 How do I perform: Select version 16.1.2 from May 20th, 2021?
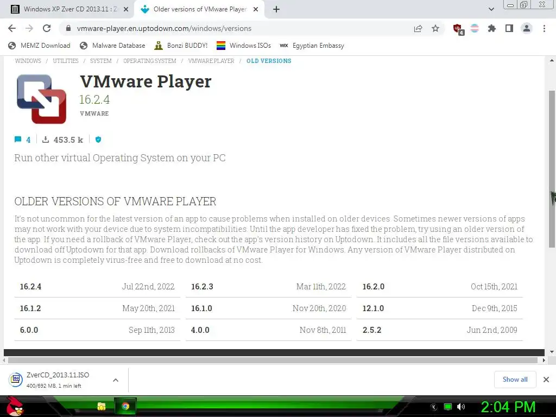click(97, 308)
